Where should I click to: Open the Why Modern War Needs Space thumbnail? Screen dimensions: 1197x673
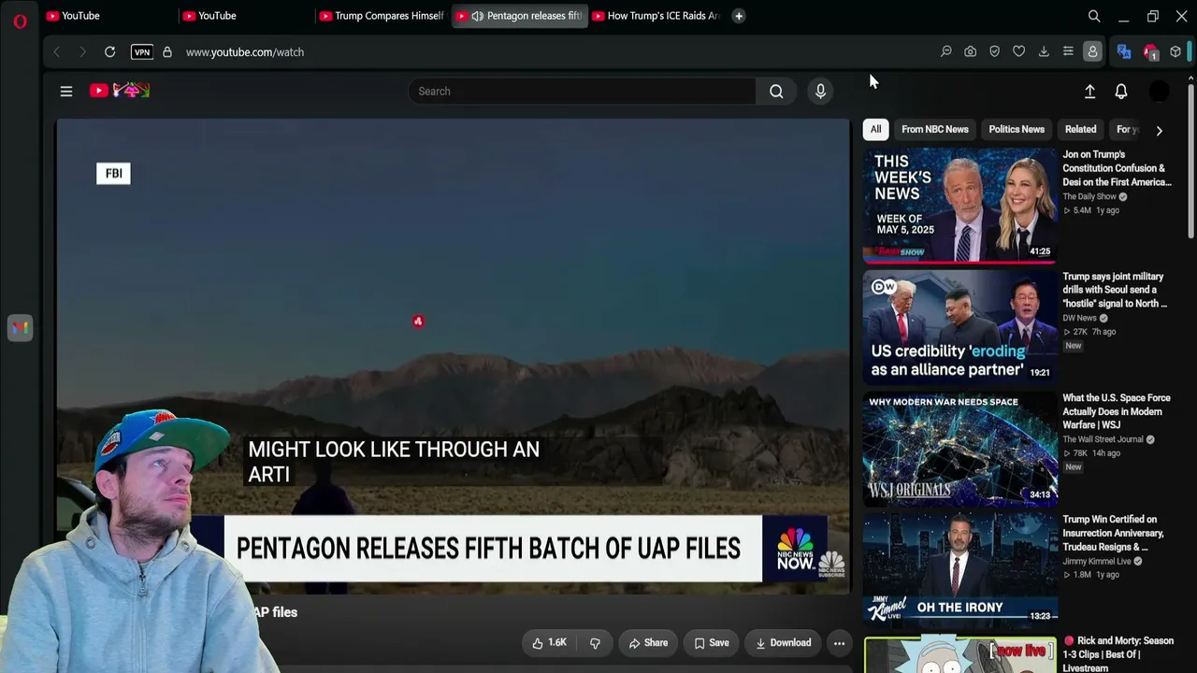tap(959, 448)
